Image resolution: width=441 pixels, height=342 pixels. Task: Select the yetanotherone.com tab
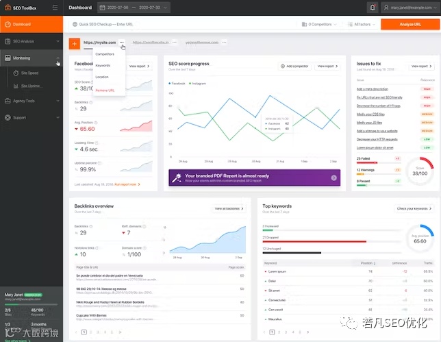pos(201,42)
